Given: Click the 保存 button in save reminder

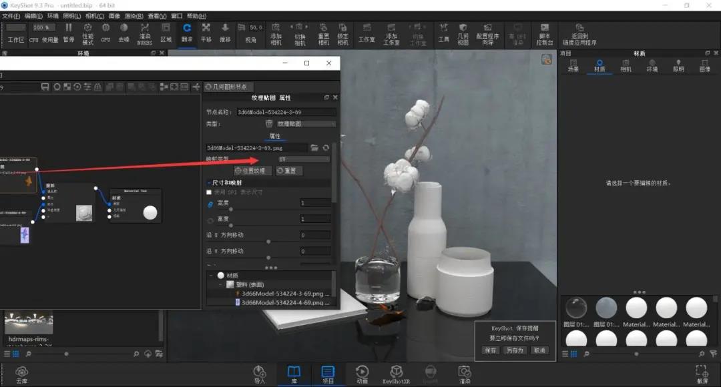Looking at the screenshot, I should pos(491,350).
